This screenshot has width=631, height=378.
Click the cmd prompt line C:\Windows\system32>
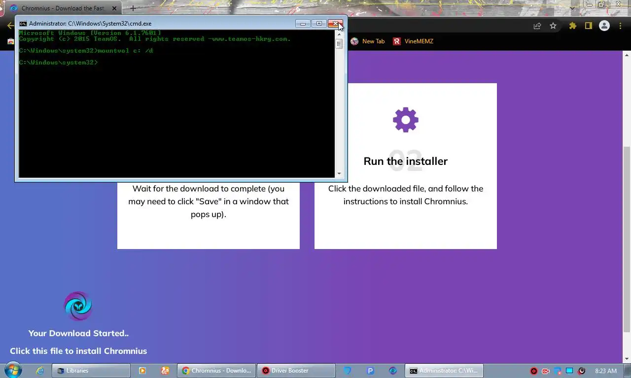(x=58, y=63)
